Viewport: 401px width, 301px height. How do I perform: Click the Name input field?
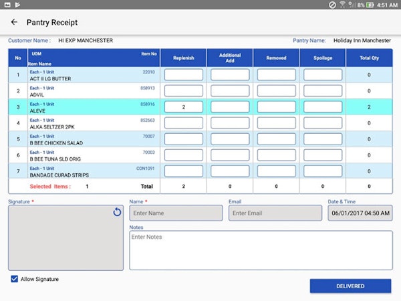click(176, 213)
